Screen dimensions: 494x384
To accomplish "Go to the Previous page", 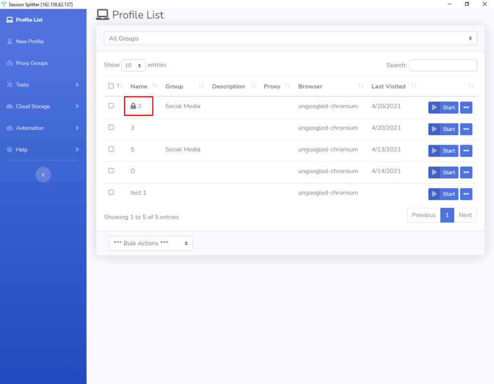I will tap(424, 215).
